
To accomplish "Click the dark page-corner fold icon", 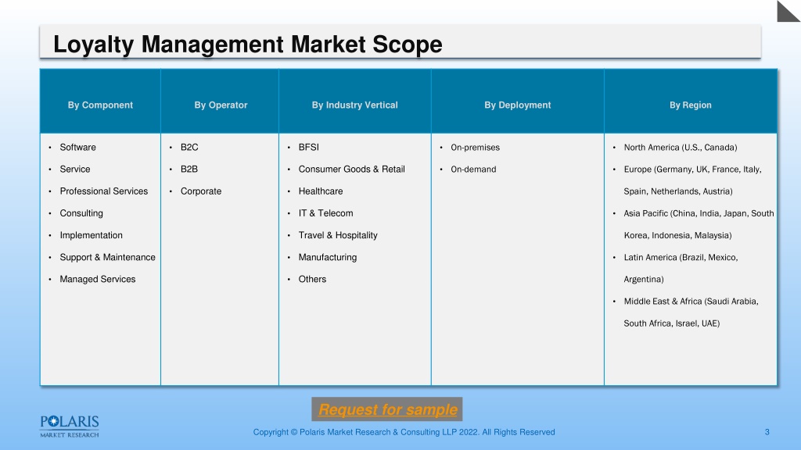I will [x=788, y=11].
